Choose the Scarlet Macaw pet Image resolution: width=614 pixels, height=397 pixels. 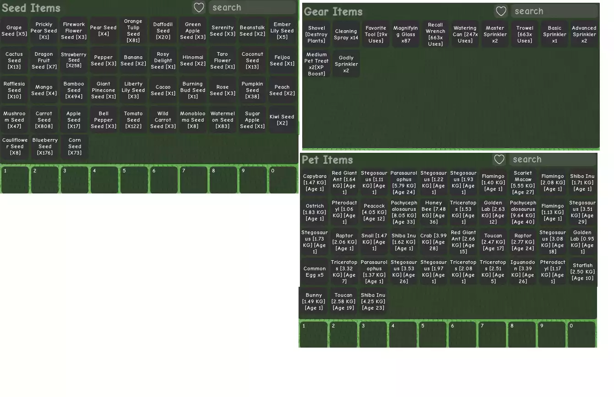tap(523, 182)
